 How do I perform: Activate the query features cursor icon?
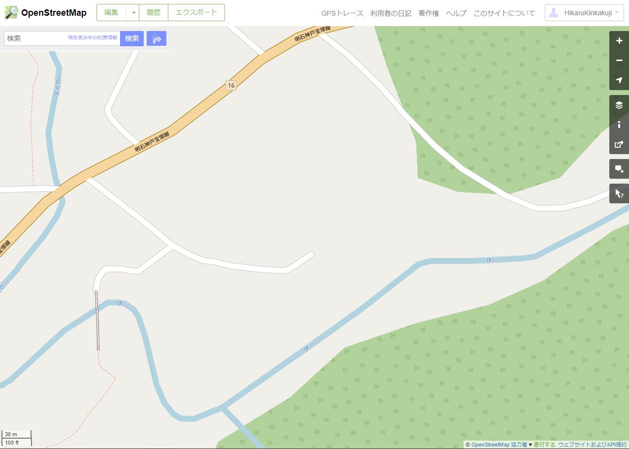[619, 193]
